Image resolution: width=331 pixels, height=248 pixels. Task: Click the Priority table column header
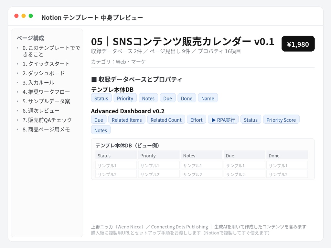pyautogui.click(x=159, y=155)
